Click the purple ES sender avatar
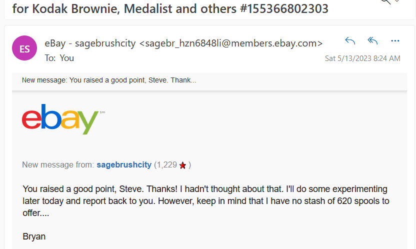The image size is (416, 249). [x=25, y=48]
